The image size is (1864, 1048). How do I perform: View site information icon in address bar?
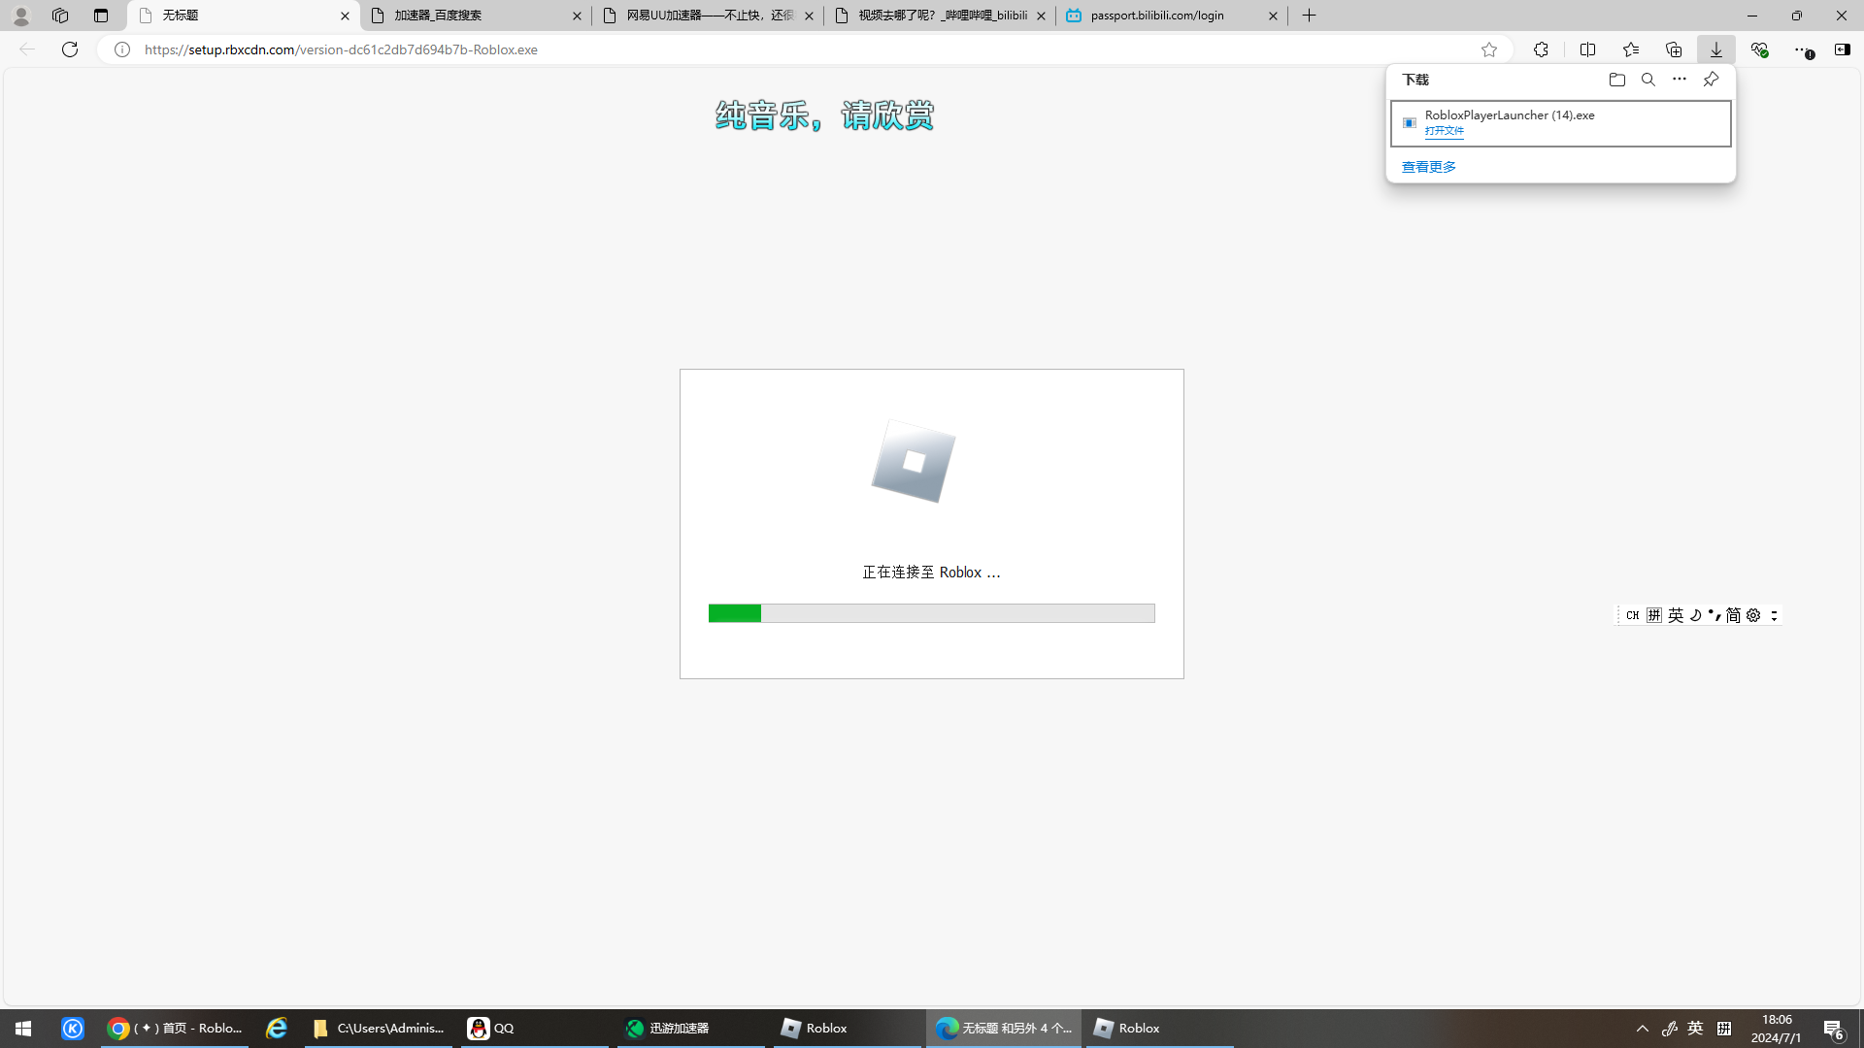tap(122, 49)
